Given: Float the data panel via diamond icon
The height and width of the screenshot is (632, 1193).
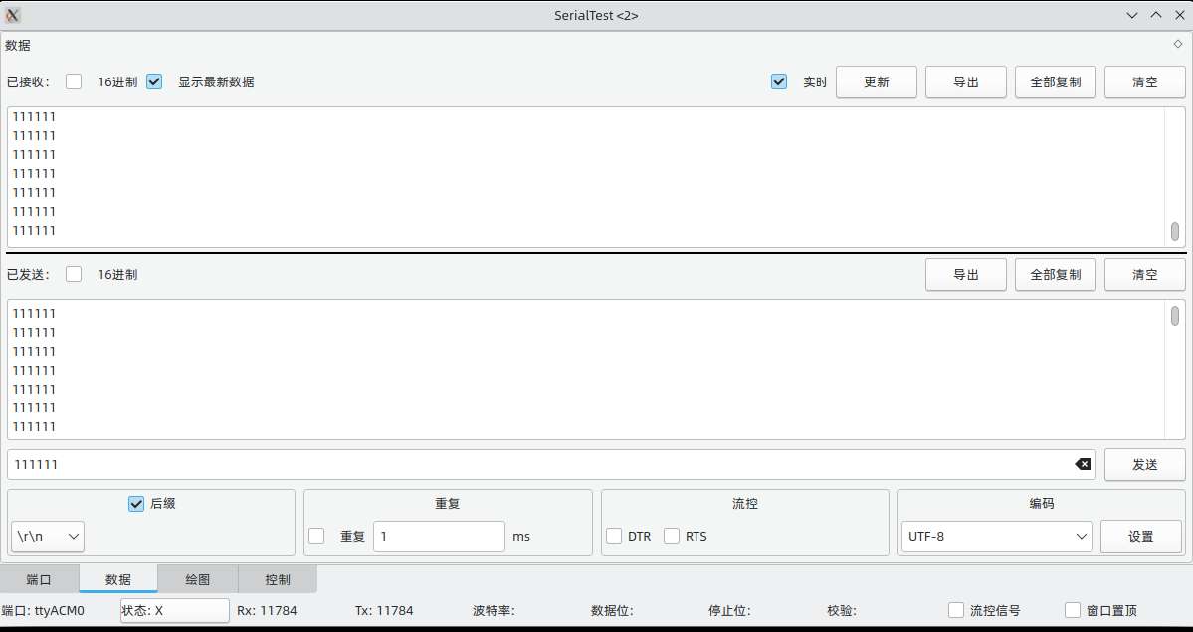Looking at the screenshot, I should click(1178, 44).
